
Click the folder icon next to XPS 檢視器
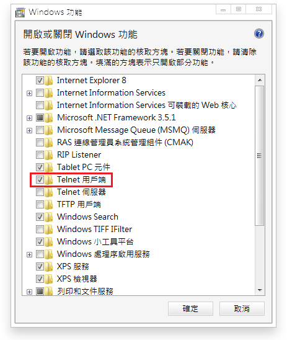[49, 279]
